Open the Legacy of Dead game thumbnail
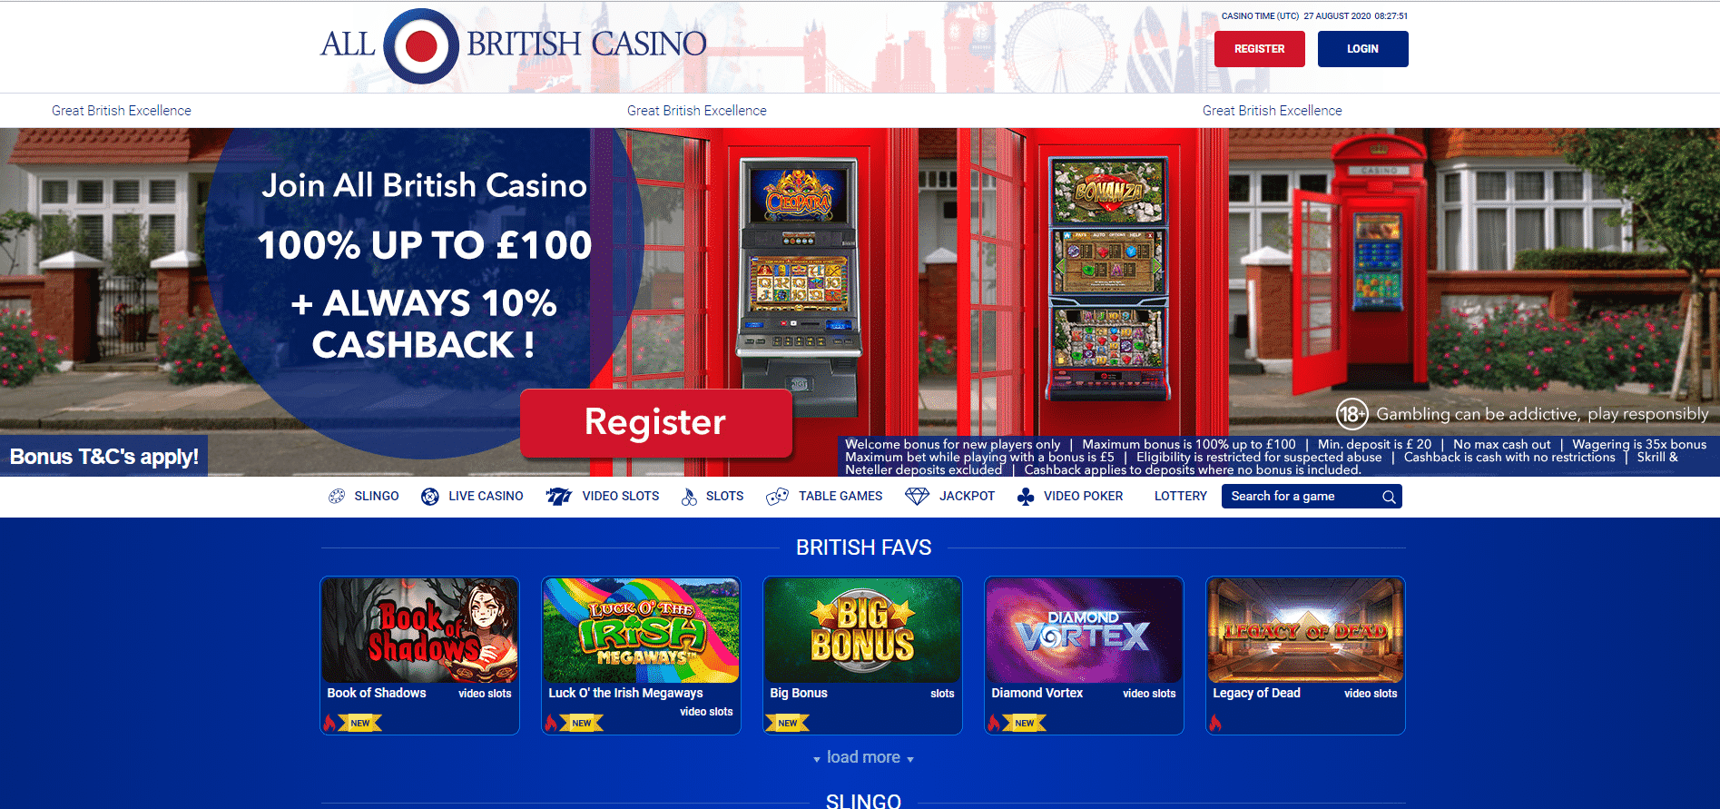This screenshot has height=809, width=1720. 1305,630
